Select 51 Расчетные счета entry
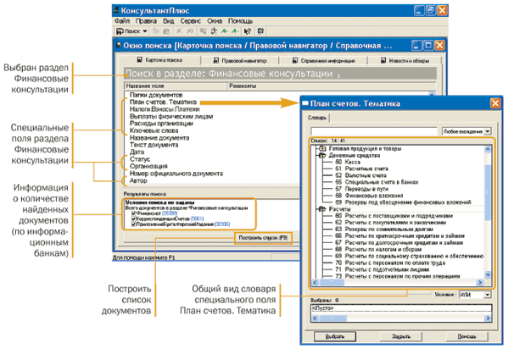Viewport: 514px width, 354px height. [x=361, y=169]
